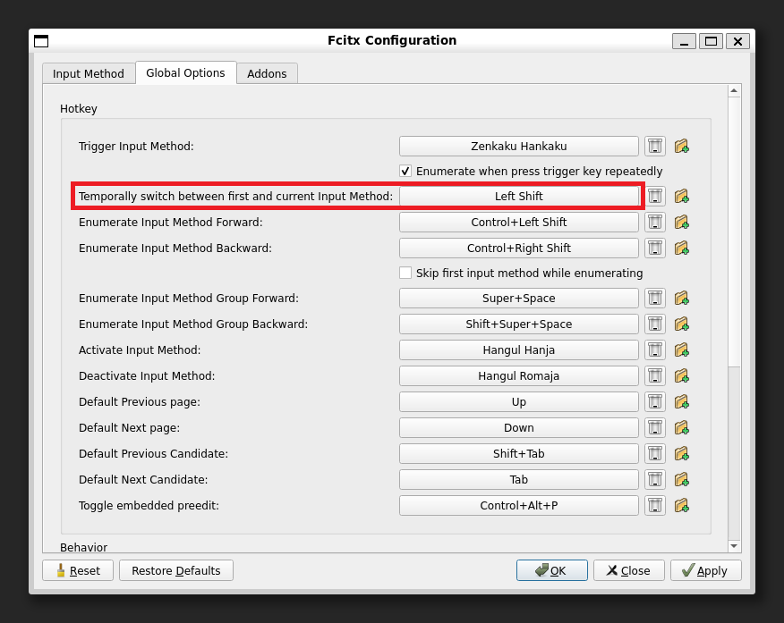This screenshot has width=784, height=623.
Task: Click folder-plus icon for Deactivate Input Method
Action: pos(681,376)
